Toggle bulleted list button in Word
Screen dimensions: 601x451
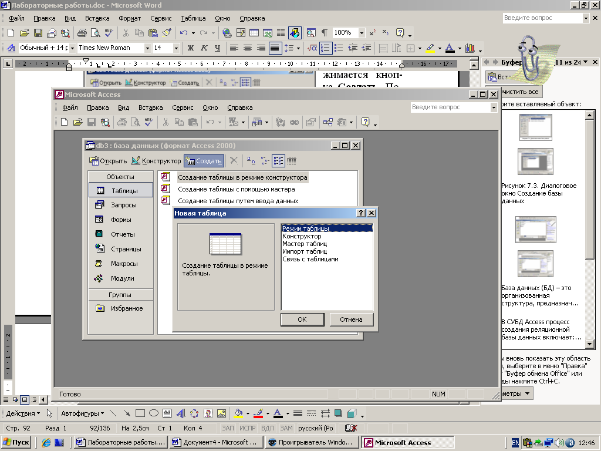click(339, 48)
